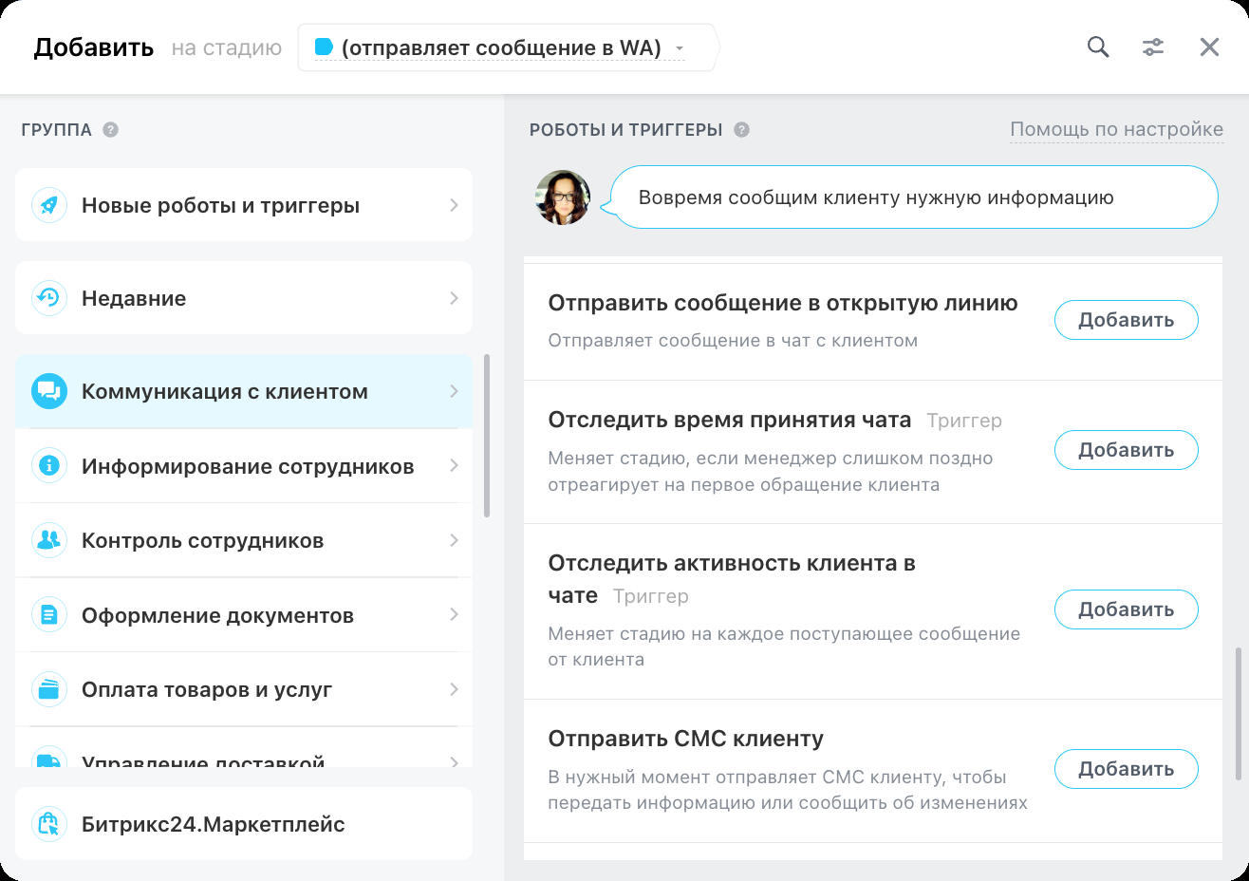Select the Оформление документов group
1249x881 pixels.
click(x=244, y=615)
